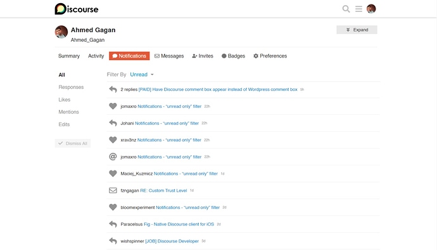The width and height of the screenshot is (437, 250).
Task: Open the Badges tab
Action: coord(233,56)
